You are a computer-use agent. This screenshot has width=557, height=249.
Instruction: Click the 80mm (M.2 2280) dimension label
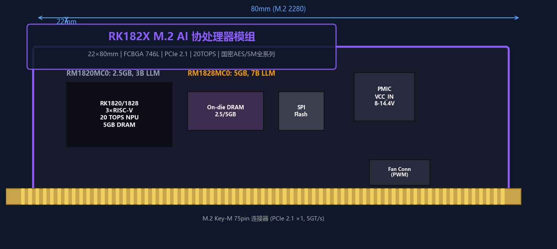click(278, 9)
